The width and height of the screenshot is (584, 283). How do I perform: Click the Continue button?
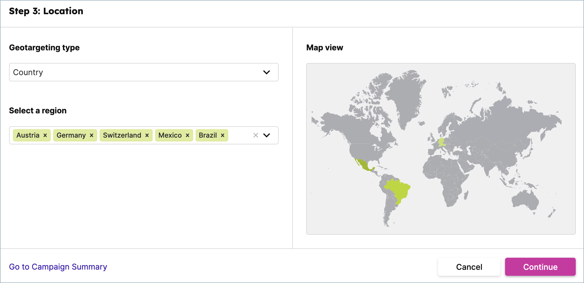[540, 267]
